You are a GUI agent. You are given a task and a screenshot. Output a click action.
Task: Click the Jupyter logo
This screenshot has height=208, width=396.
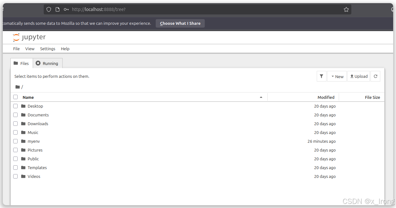click(29, 37)
